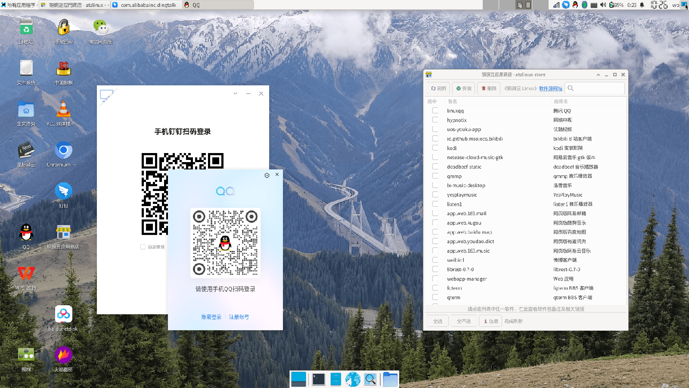Launch the QQ penguin desktop icon
The width and height of the screenshot is (689, 388).
pyautogui.click(x=26, y=233)
